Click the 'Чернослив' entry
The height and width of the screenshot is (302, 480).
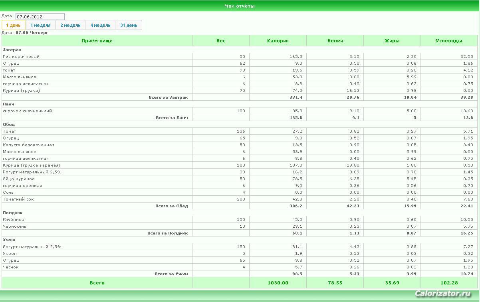click(14, 226)
